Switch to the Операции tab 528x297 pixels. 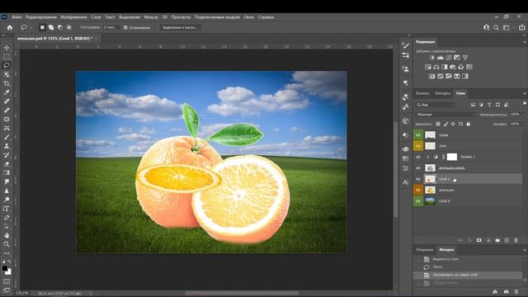[424, 250]
